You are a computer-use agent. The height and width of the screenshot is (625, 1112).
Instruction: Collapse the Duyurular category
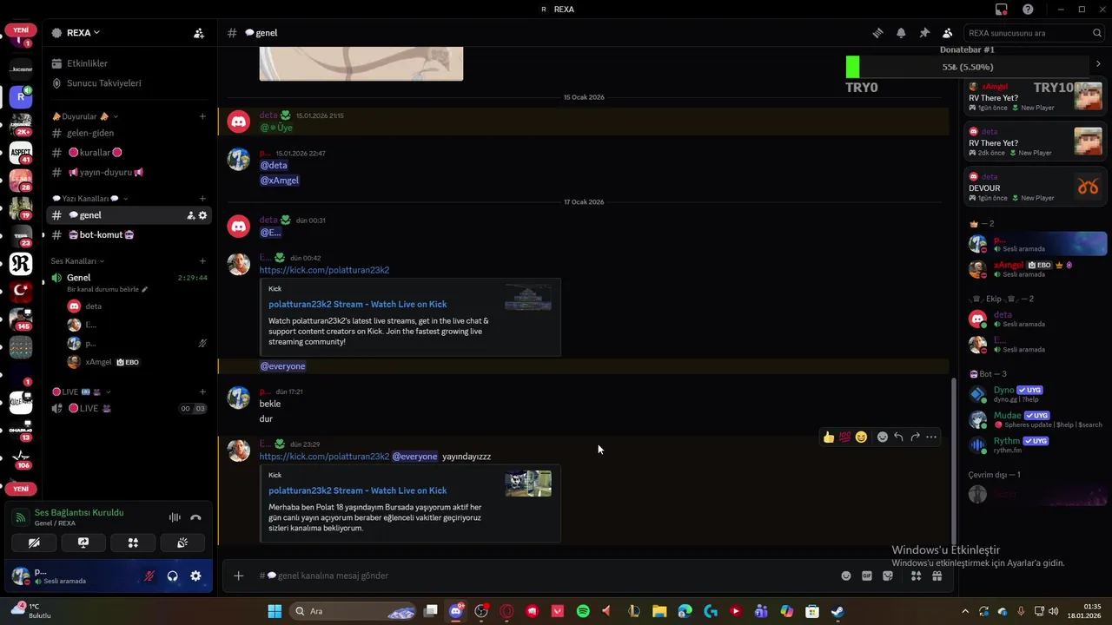(x=85, y=116)
